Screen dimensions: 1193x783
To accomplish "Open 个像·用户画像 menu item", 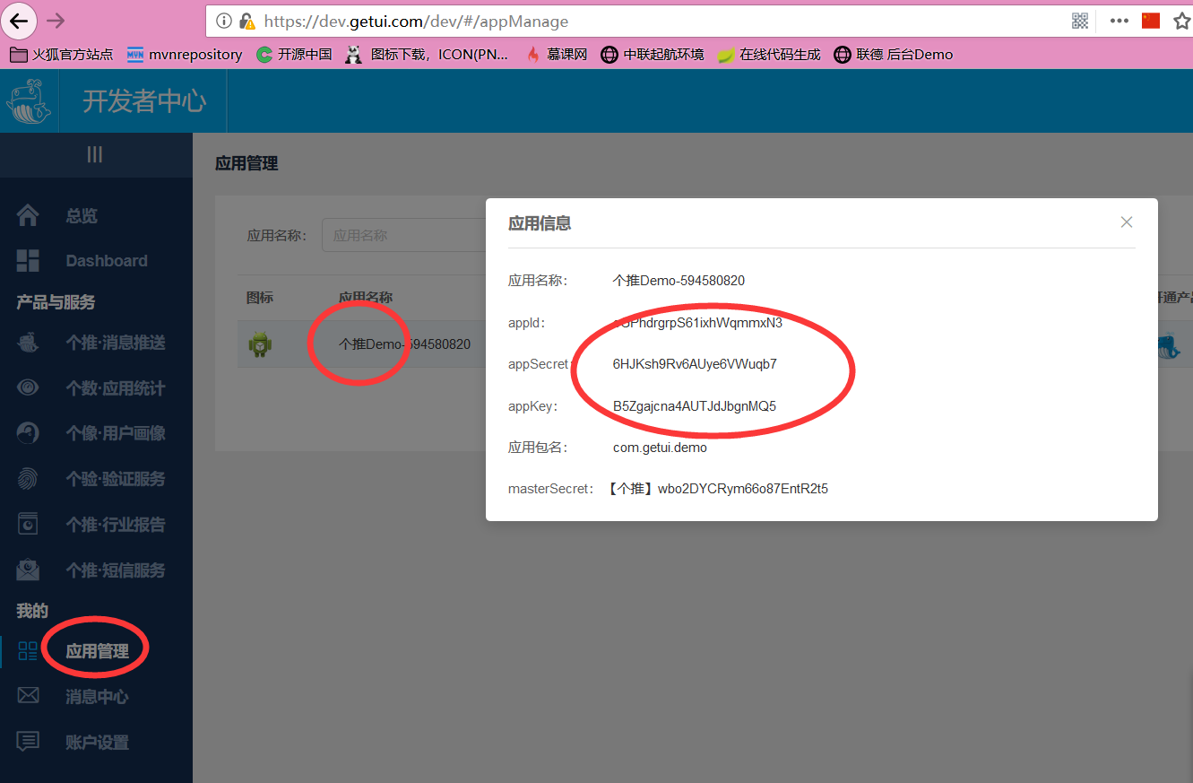I will [x=116, y=433].
